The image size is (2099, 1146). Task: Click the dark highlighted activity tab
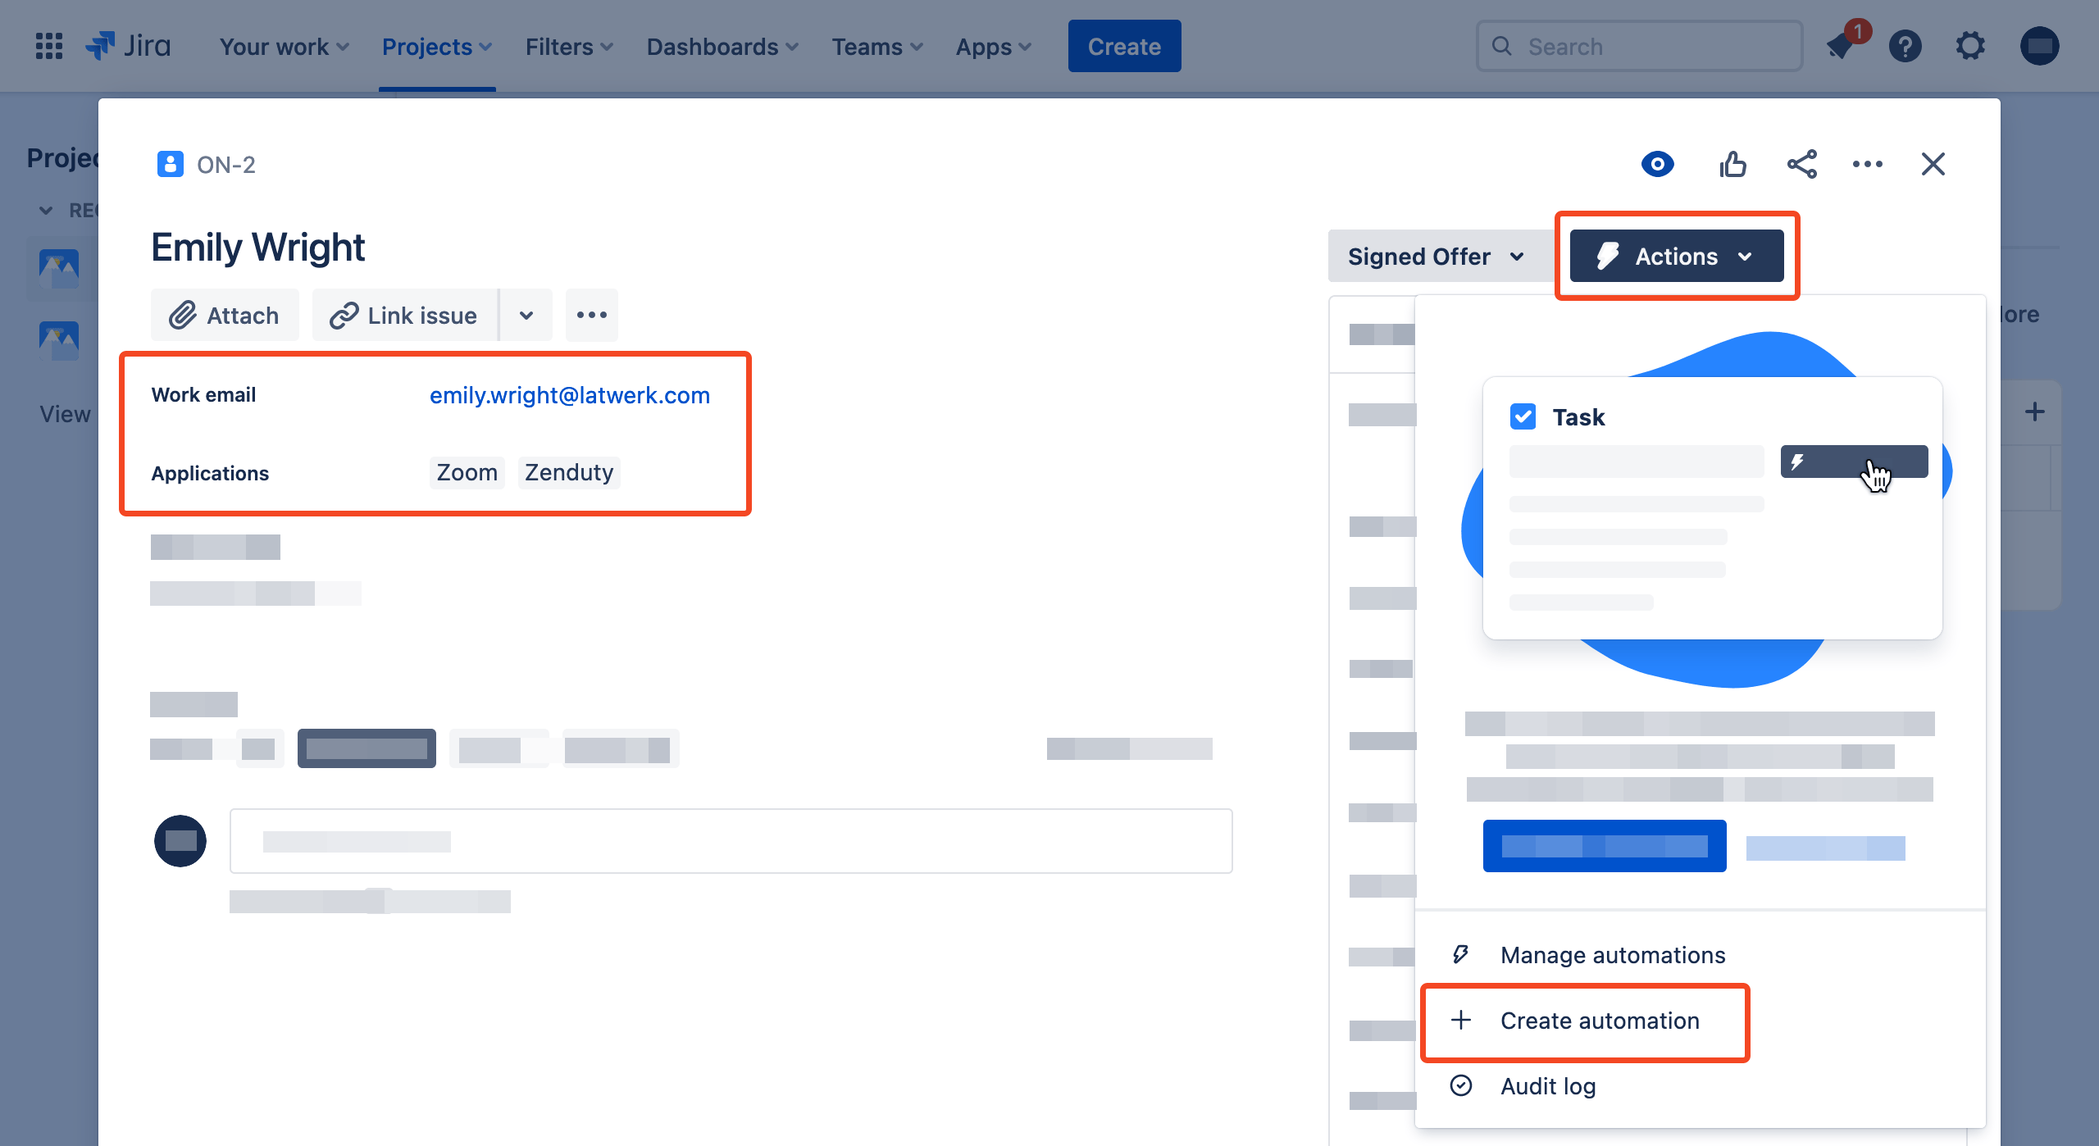367,748
